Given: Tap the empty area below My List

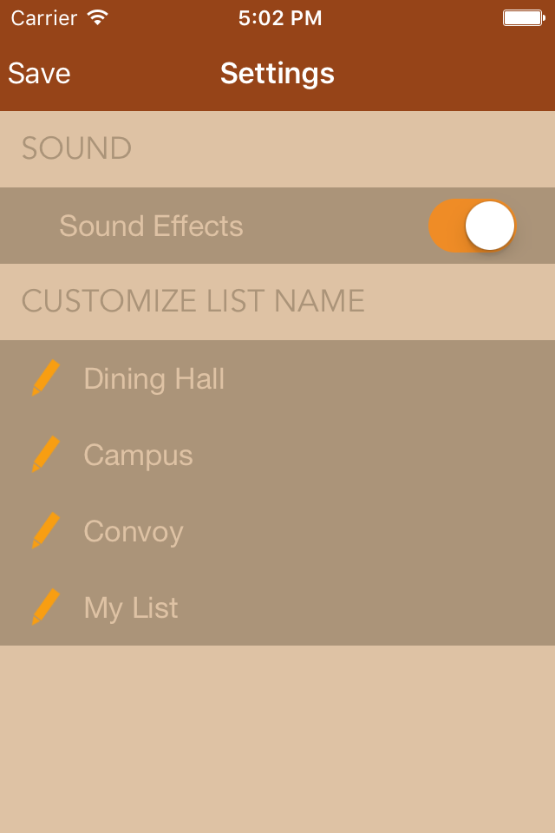Looking at the screenshot, I should 277,738.
